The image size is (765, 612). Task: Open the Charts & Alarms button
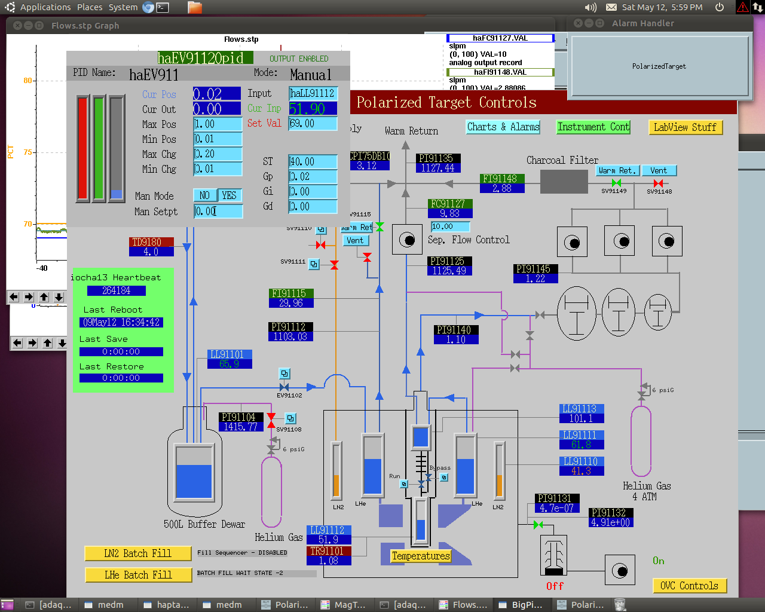point(503,127)
